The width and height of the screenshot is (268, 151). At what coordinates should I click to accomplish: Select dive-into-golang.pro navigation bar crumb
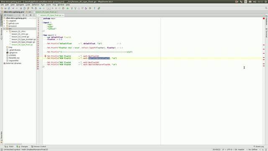(x=13, y=12)
